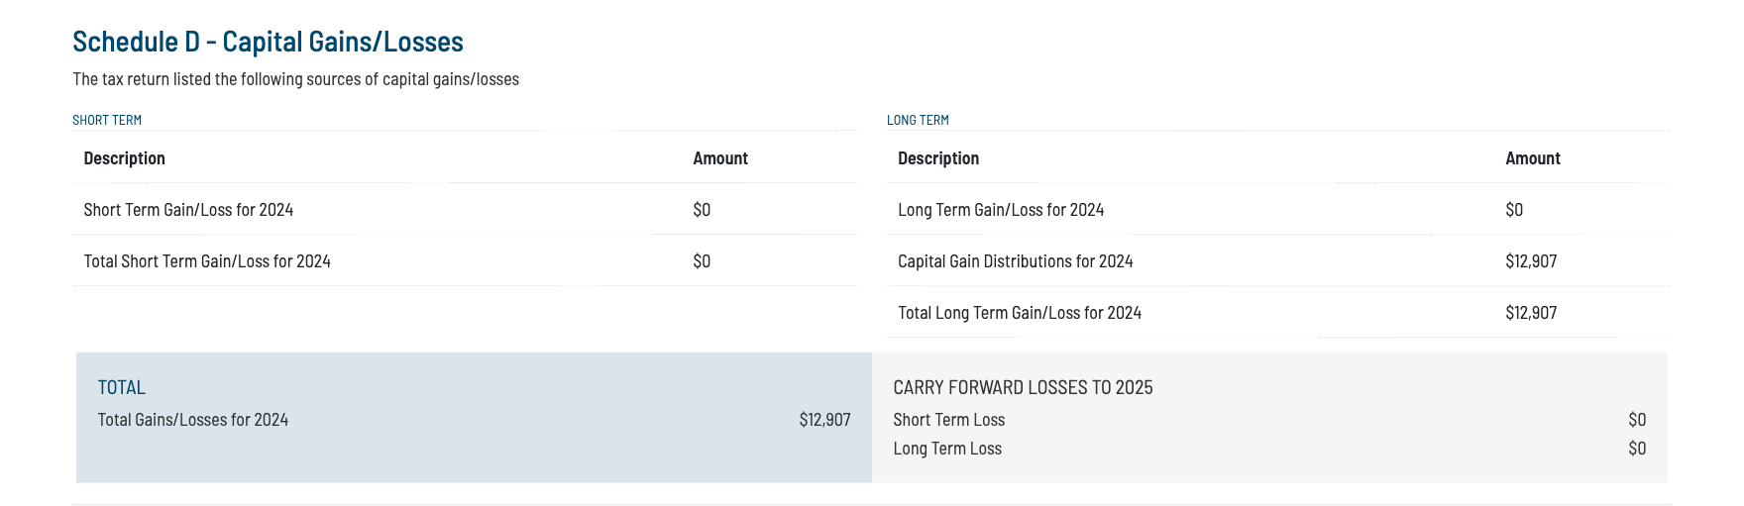This screenshot has width=1744, height=506.
Task: Select the Short Term Gain/Loss for 2024 row
Action: (x=188, y=210)
